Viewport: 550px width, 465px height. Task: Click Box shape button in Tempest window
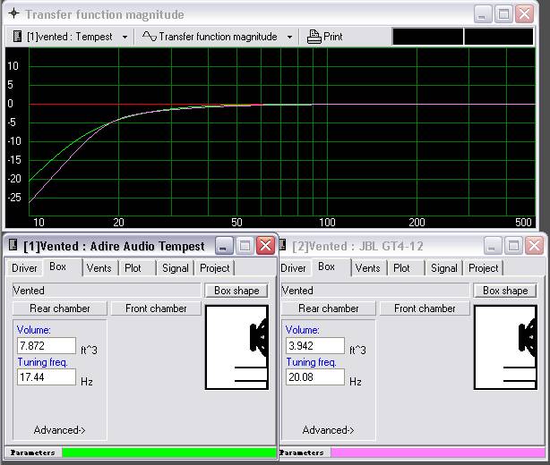pyautogui.click(x=236, y=291)
